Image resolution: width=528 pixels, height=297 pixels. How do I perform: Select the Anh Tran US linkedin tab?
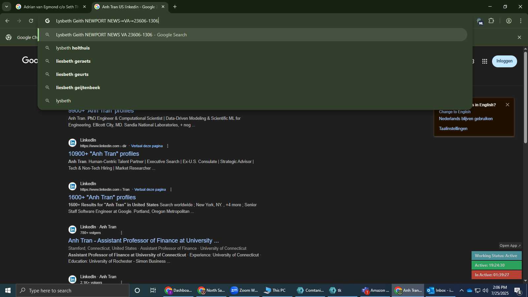[130, 7]
